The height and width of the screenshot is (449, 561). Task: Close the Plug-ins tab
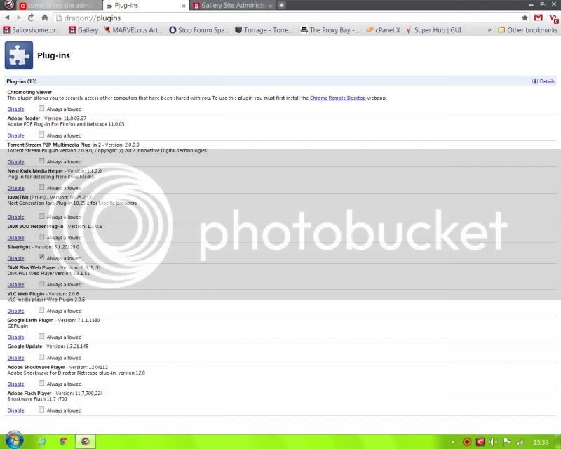click(183, 6)
